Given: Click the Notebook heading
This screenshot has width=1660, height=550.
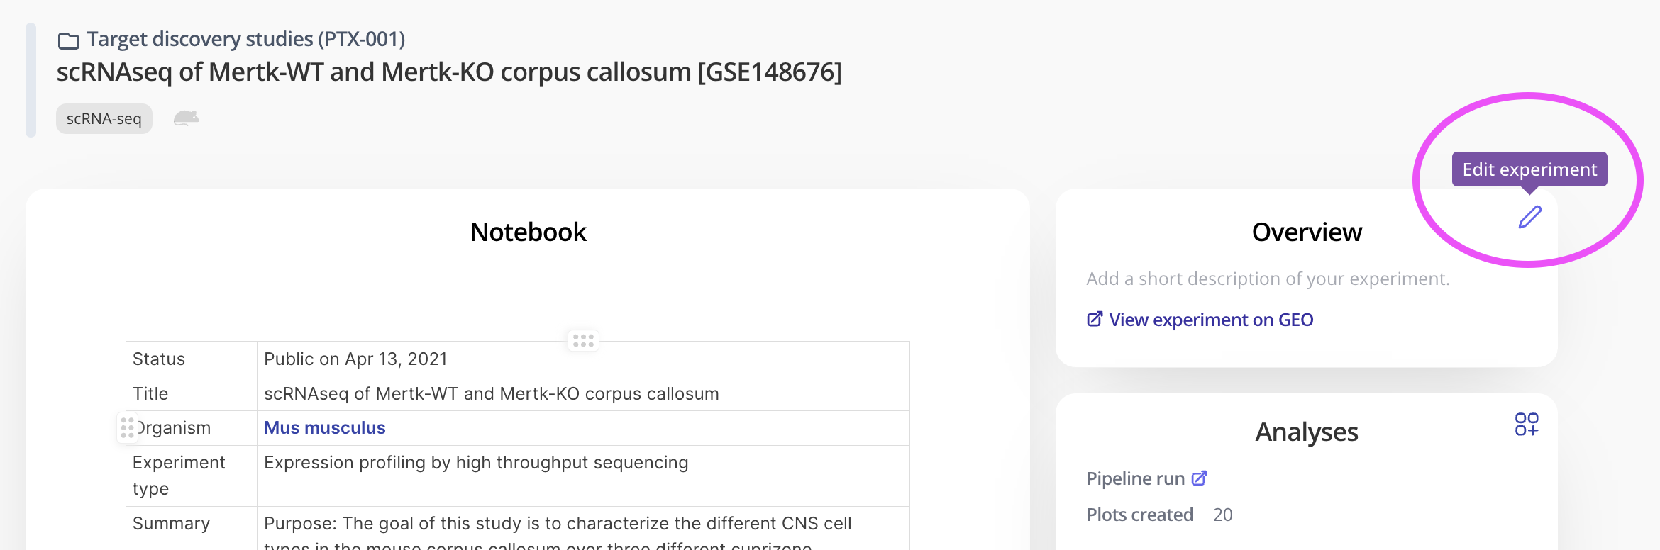Looking at the screenshot, I should tap(528, 232).
